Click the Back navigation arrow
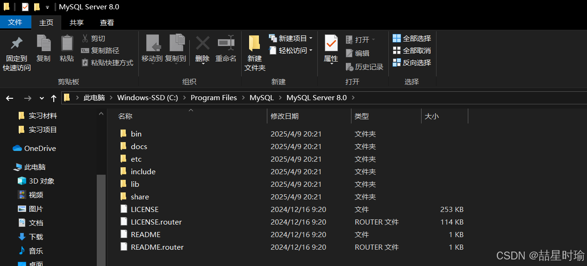Image resolution: width=587 pixels, height=266 pixels. [9, 98]
